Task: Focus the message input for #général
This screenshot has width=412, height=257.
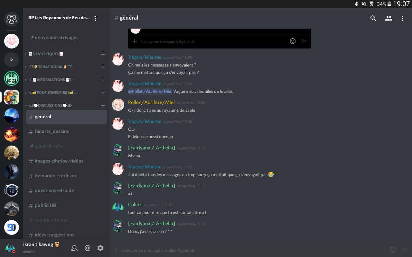Action: (251, 250)
